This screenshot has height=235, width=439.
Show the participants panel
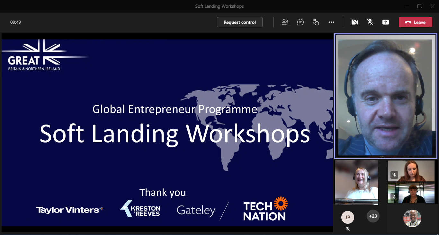tap(285, 22)
